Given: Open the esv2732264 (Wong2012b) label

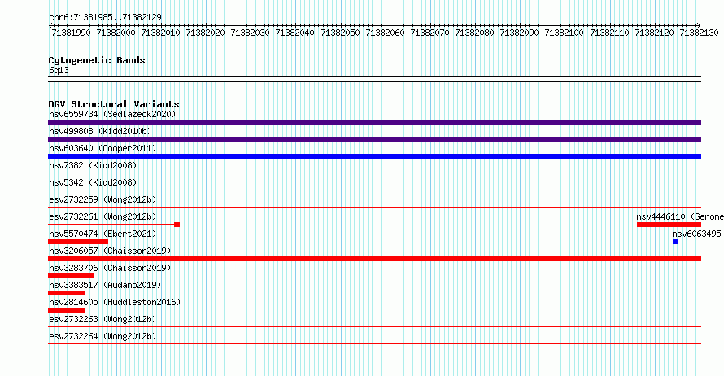Looking at the screenshot, I should [102, 336].
